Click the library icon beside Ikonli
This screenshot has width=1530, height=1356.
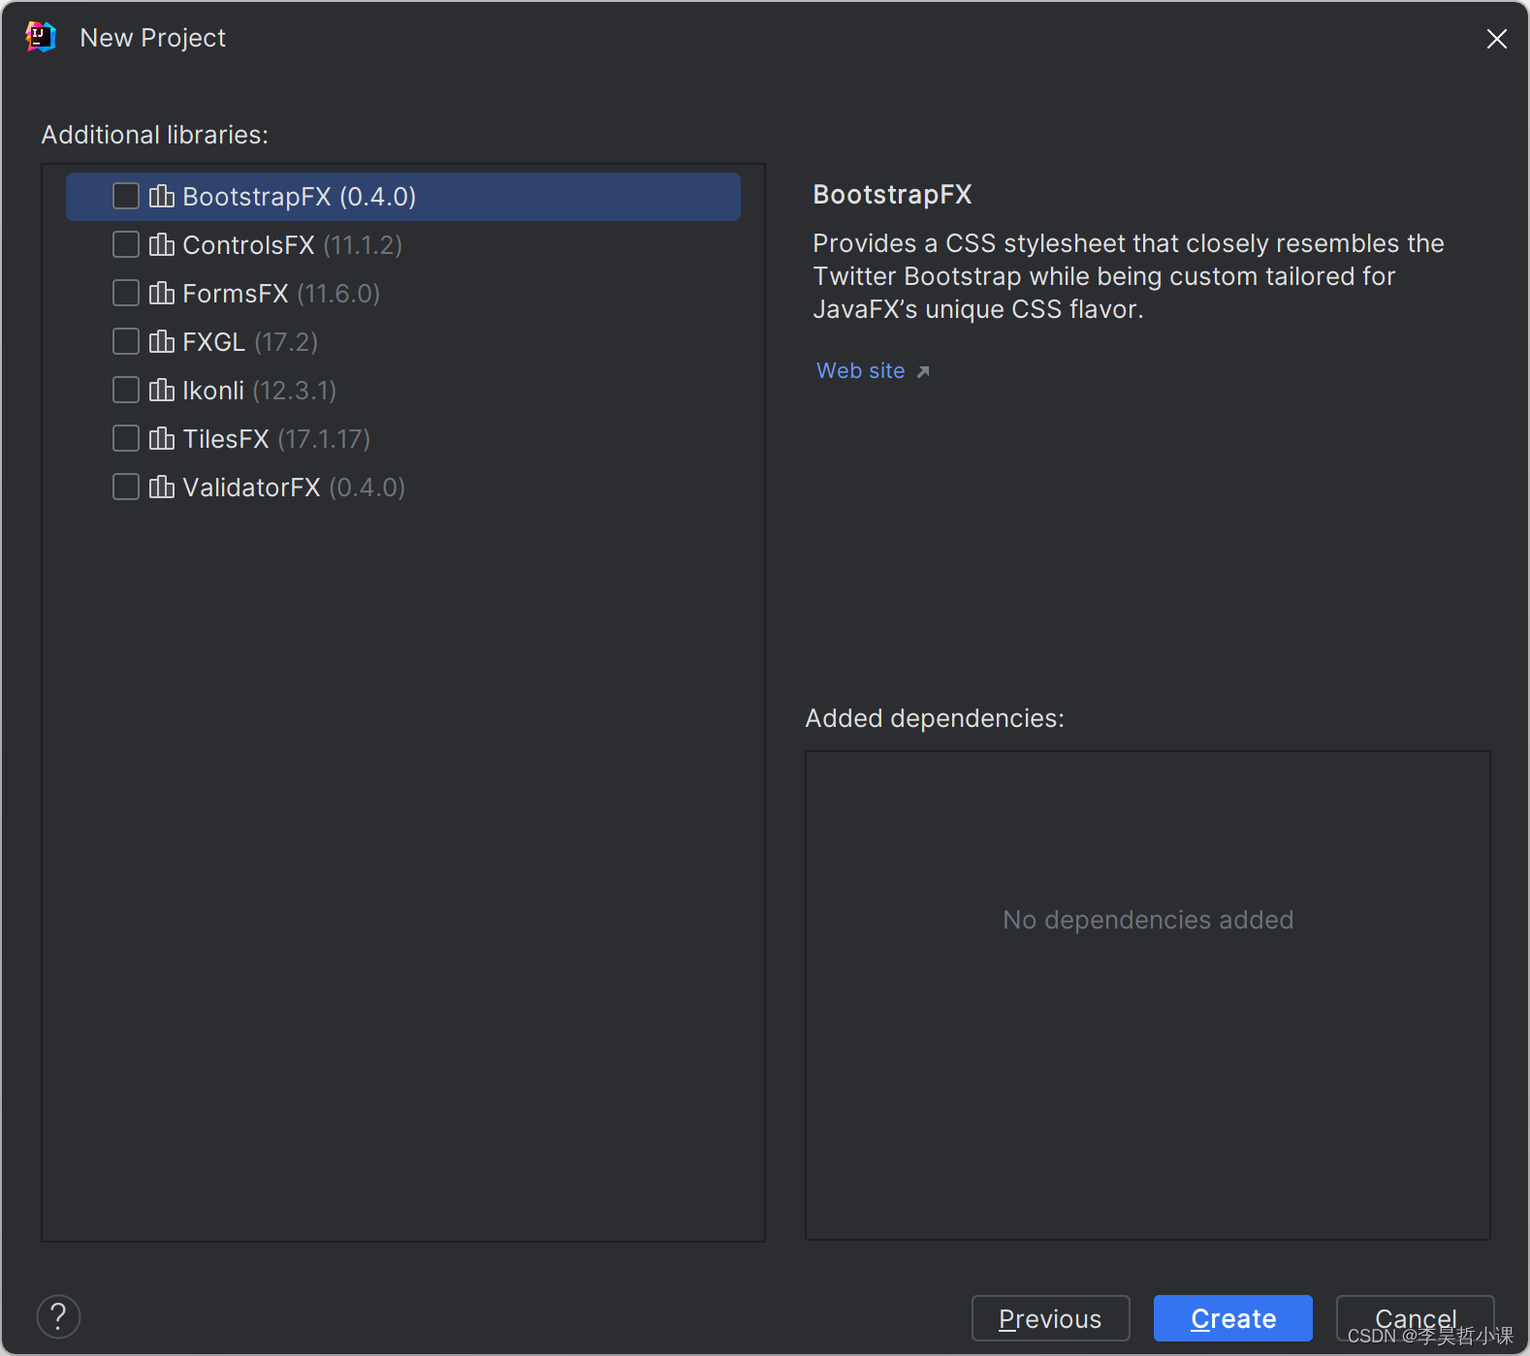coord(162,391)
